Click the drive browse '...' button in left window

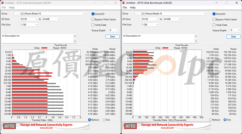[17, 14]
